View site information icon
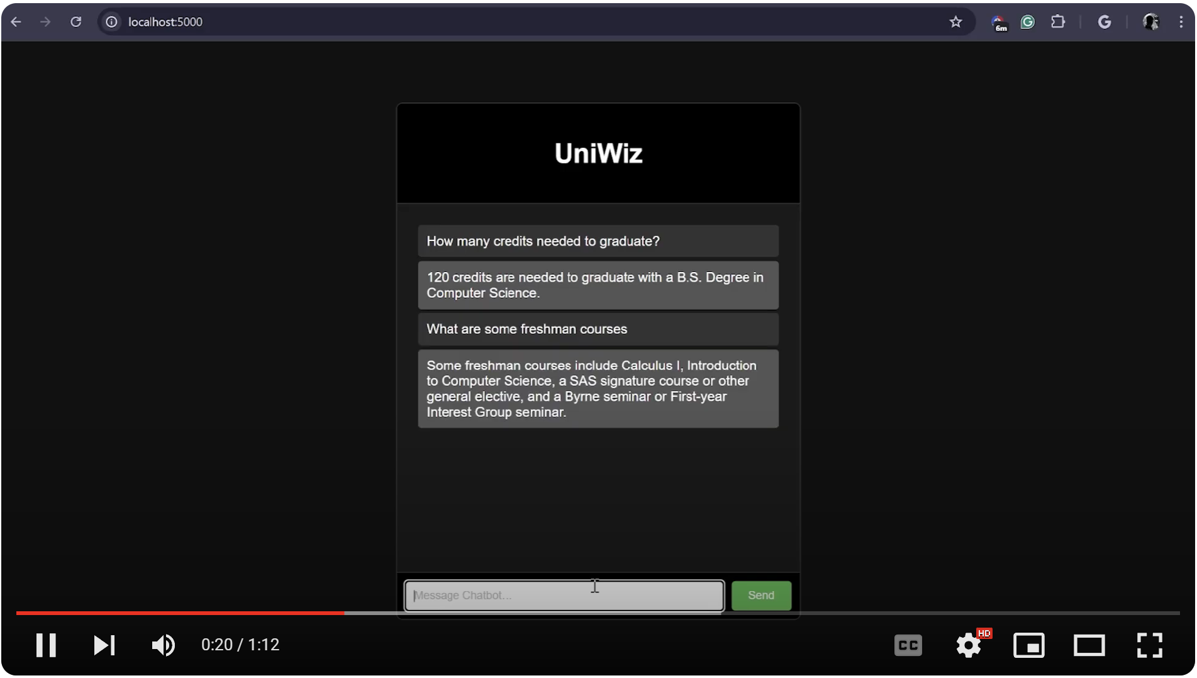1197x678 pixels. [111, 22]
